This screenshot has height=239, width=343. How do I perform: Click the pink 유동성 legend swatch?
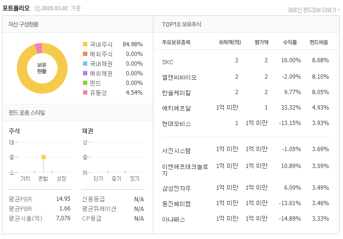pyautogui.click(x=85, y=93)
